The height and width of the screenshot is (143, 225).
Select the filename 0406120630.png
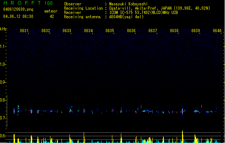18,9
